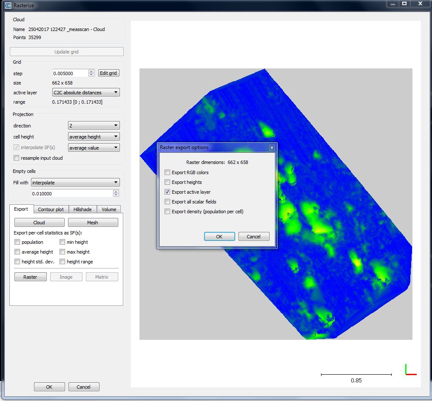The width and height of the screenshot is (432, 401).
Task: Enable resample input cloud option
Action: [17, 158]
